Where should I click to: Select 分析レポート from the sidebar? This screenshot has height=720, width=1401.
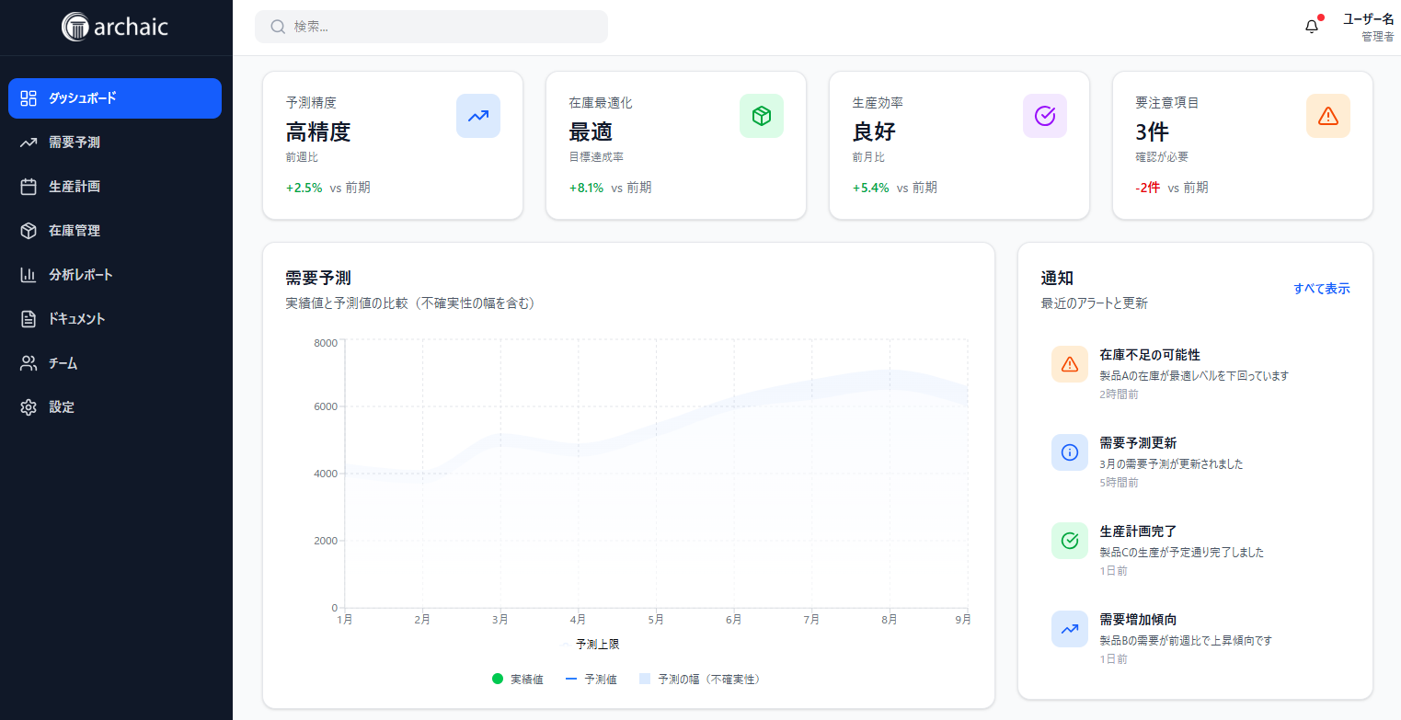(x=80, y=275)
